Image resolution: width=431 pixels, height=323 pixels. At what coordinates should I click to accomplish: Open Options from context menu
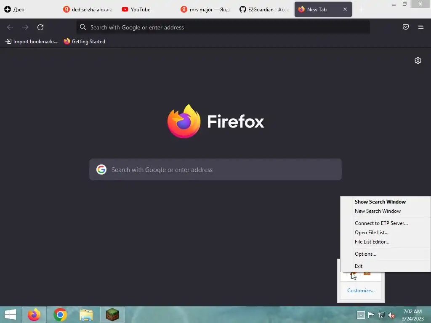pyautogui.click(x=386, y=254)
